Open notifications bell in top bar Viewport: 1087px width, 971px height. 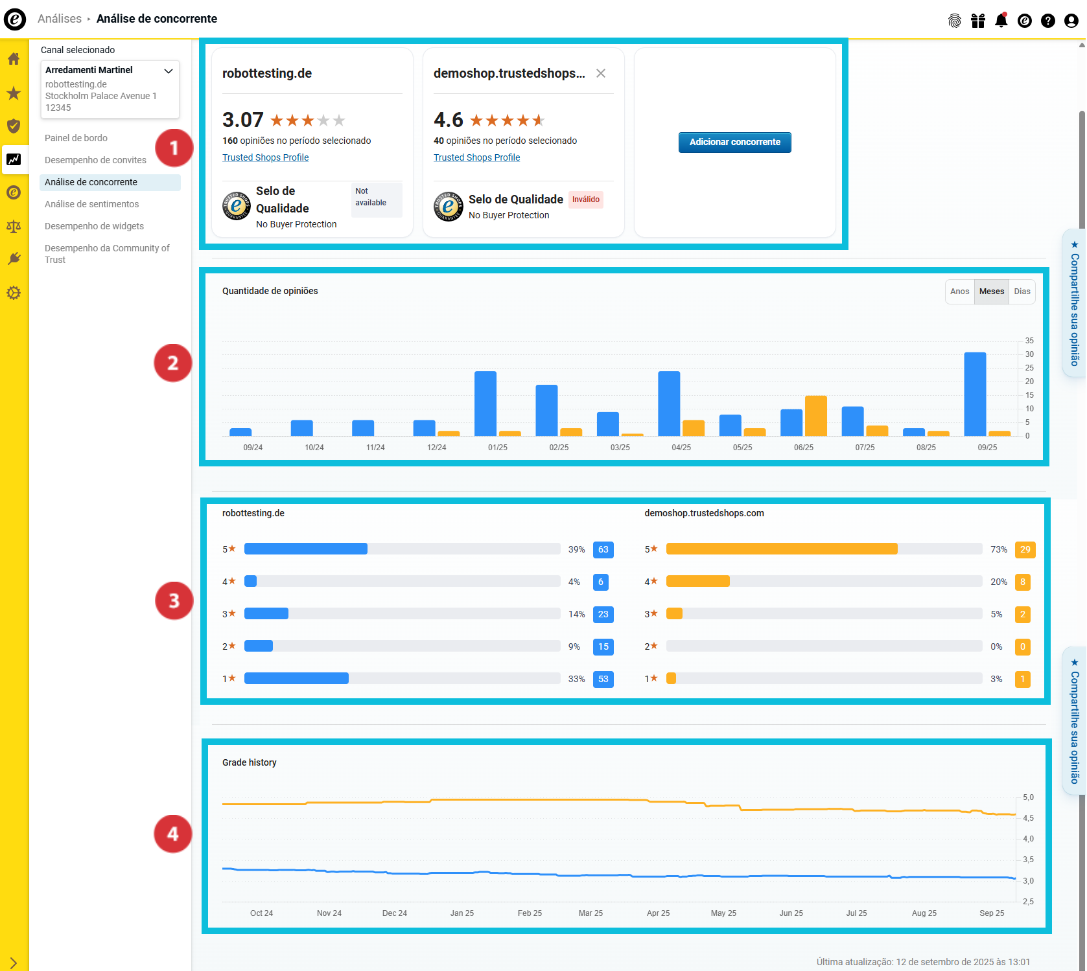point(1001,21)
